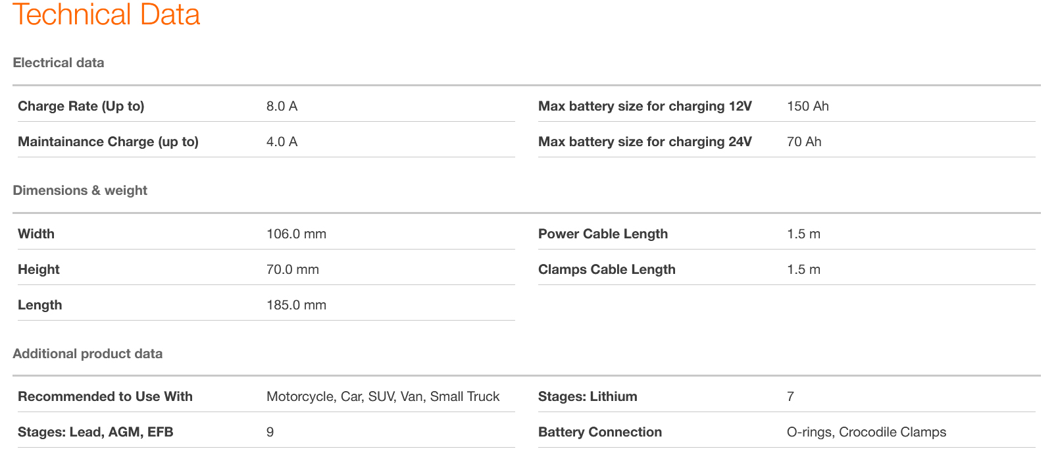
Task: Click the 8.0 A charge rate value
Action: point(282,106)
